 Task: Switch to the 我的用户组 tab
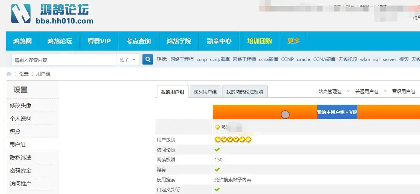pos(172,92)
